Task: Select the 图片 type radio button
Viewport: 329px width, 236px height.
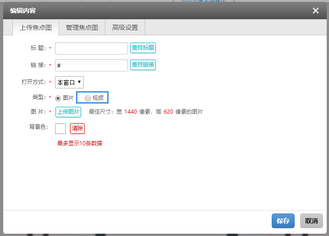Action: [58, 98]
